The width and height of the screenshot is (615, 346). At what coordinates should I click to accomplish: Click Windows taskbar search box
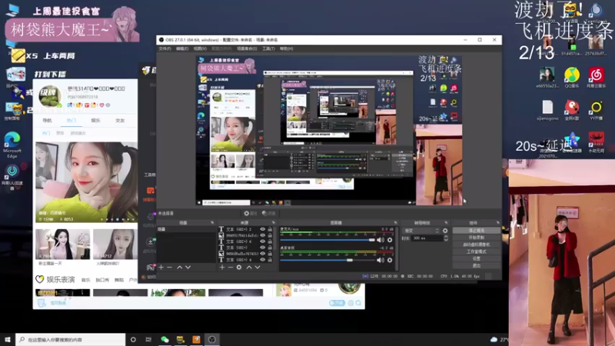(x=71, y=339)
